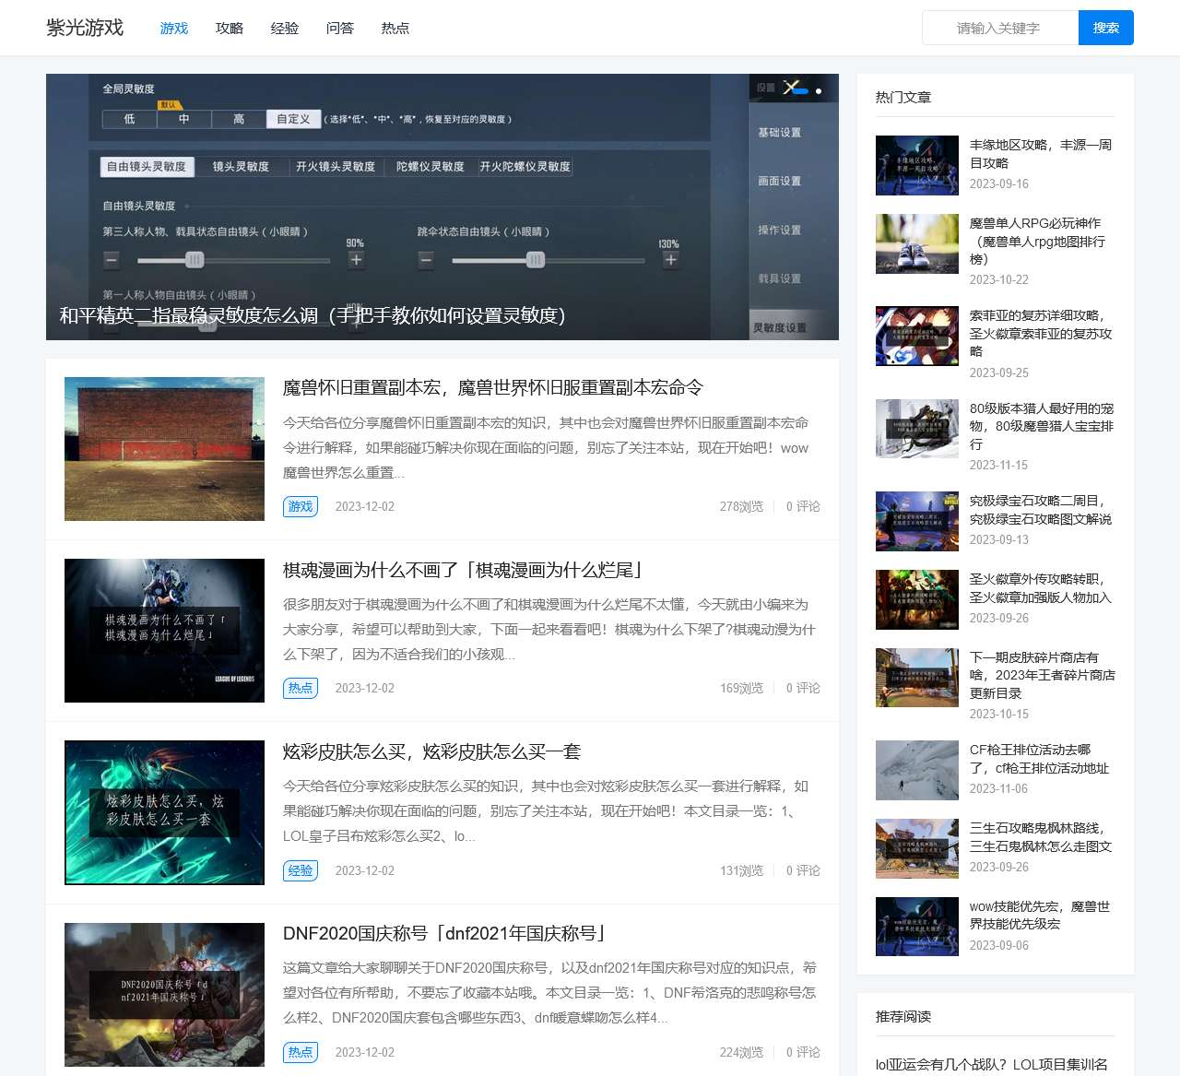Click the 紫光游戏 site logo
This screenshot has width=1180, height=1076.
85,28
